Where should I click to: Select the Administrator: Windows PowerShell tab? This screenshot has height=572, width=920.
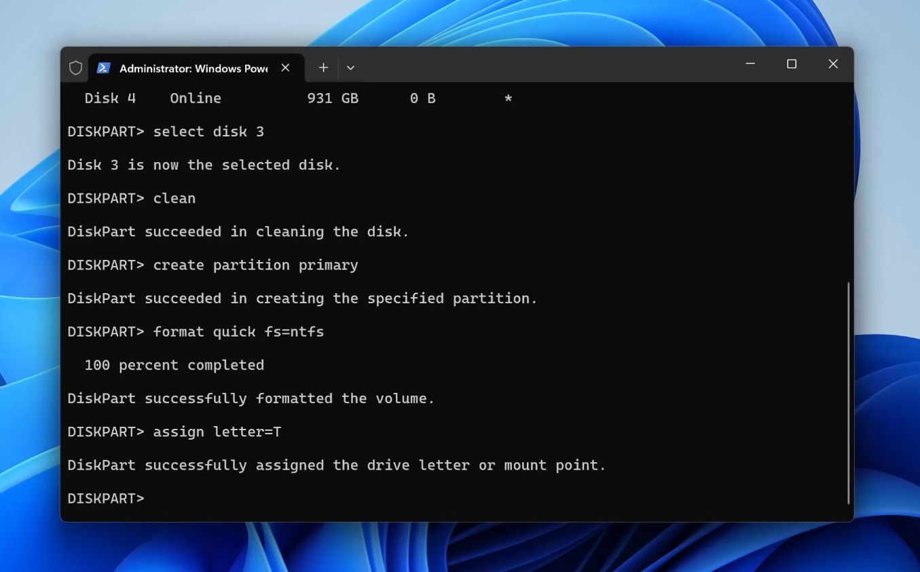pos(194,69)
